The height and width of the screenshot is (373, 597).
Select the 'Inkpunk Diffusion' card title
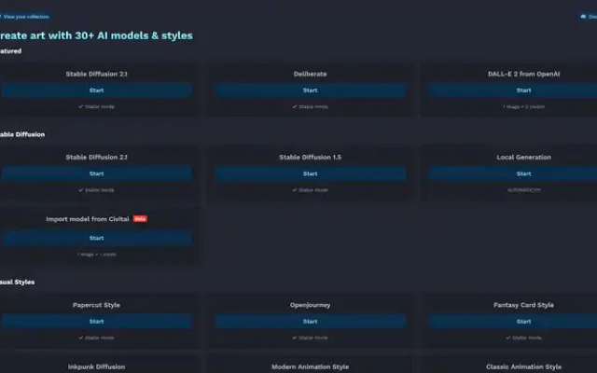click(96, 366)
